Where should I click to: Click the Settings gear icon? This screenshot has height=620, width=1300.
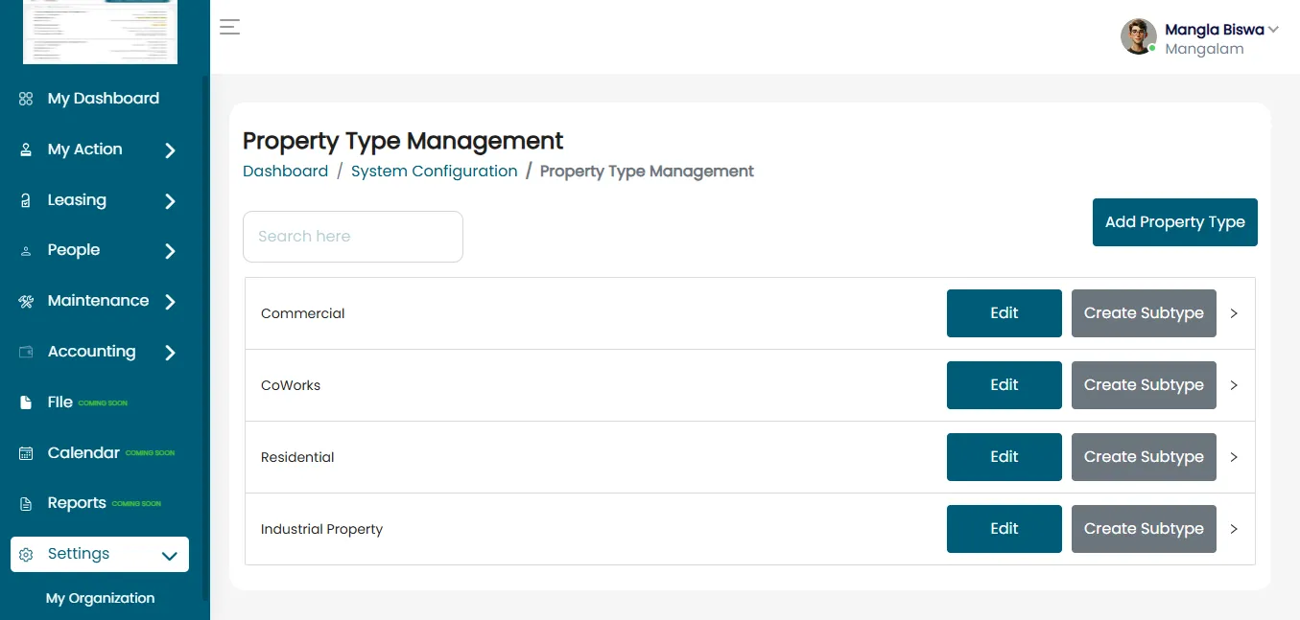[x=26, y=555]
